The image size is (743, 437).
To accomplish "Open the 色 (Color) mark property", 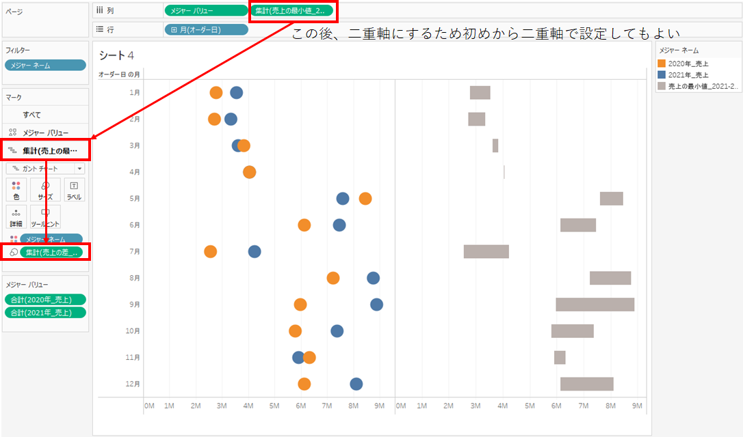I will pyautogui.click(x=16, y=190).
